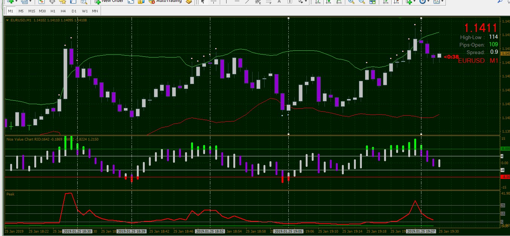
Task: Zoom in on the chart
Action: coord(351,2)
